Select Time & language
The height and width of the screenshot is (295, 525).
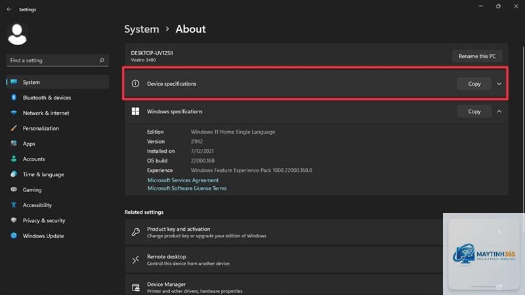pyautogui.click(x=58, y=174)
